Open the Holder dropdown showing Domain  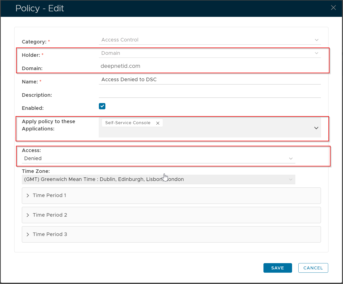click(210, 53)
